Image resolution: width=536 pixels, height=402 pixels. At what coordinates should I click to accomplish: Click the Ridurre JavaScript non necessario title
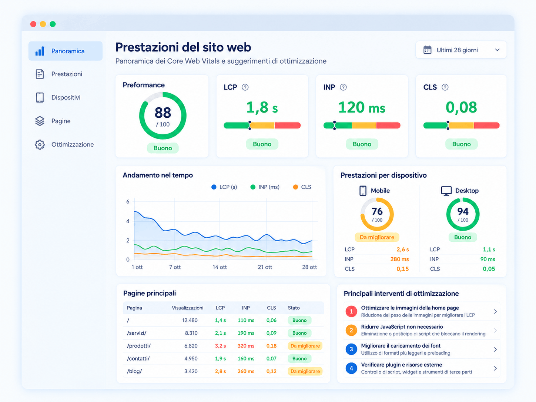(402, 327)
